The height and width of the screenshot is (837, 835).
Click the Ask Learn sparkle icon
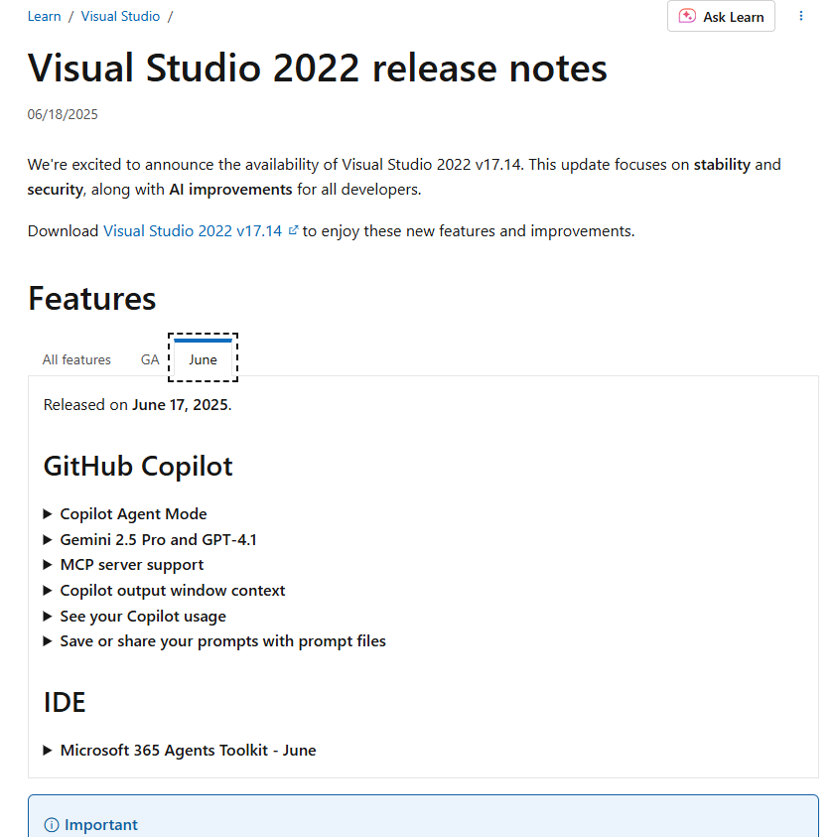coord(687,16)
